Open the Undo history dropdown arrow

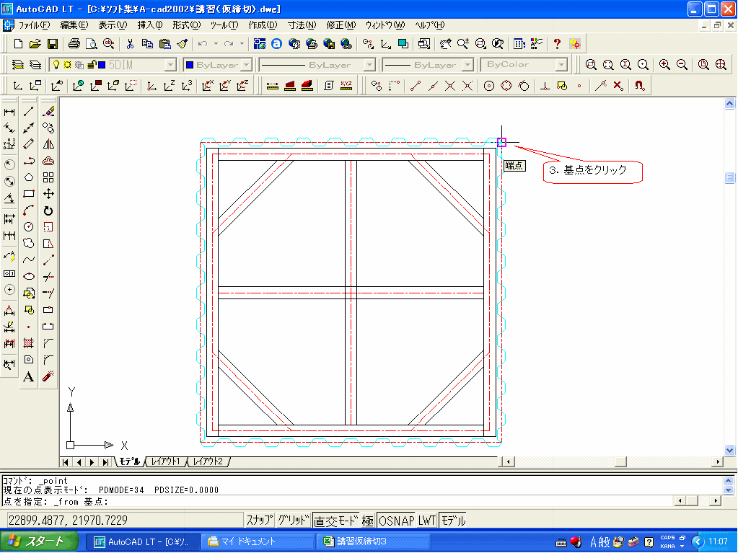[x=216, y=44]
